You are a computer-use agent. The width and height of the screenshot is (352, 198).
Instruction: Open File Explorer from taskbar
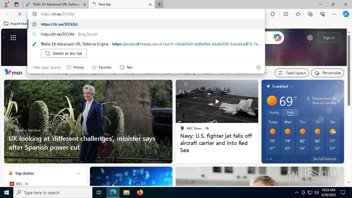tap(126, 193)
